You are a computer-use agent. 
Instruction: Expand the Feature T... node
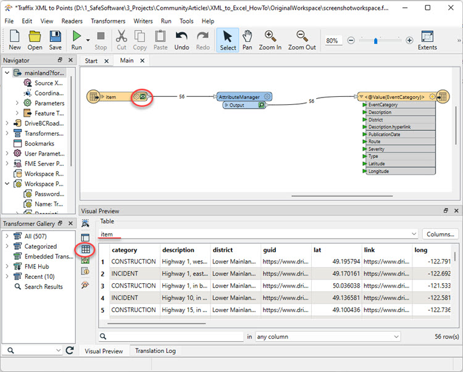(17, 113)
